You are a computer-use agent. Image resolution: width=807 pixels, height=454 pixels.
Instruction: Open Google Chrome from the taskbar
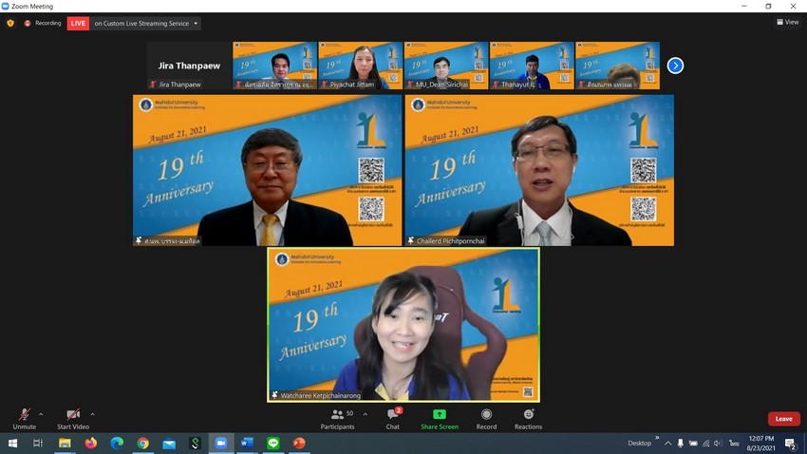coord(142,444)
